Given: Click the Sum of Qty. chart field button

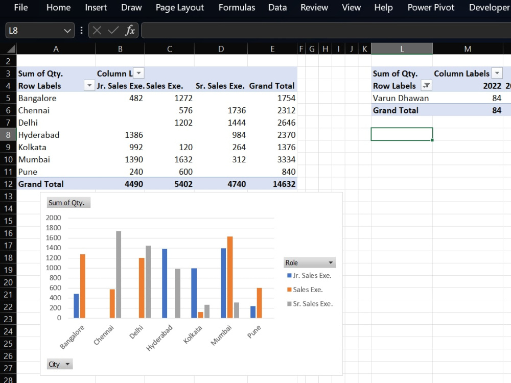Looking at the screenshot, I should point(68,203).
